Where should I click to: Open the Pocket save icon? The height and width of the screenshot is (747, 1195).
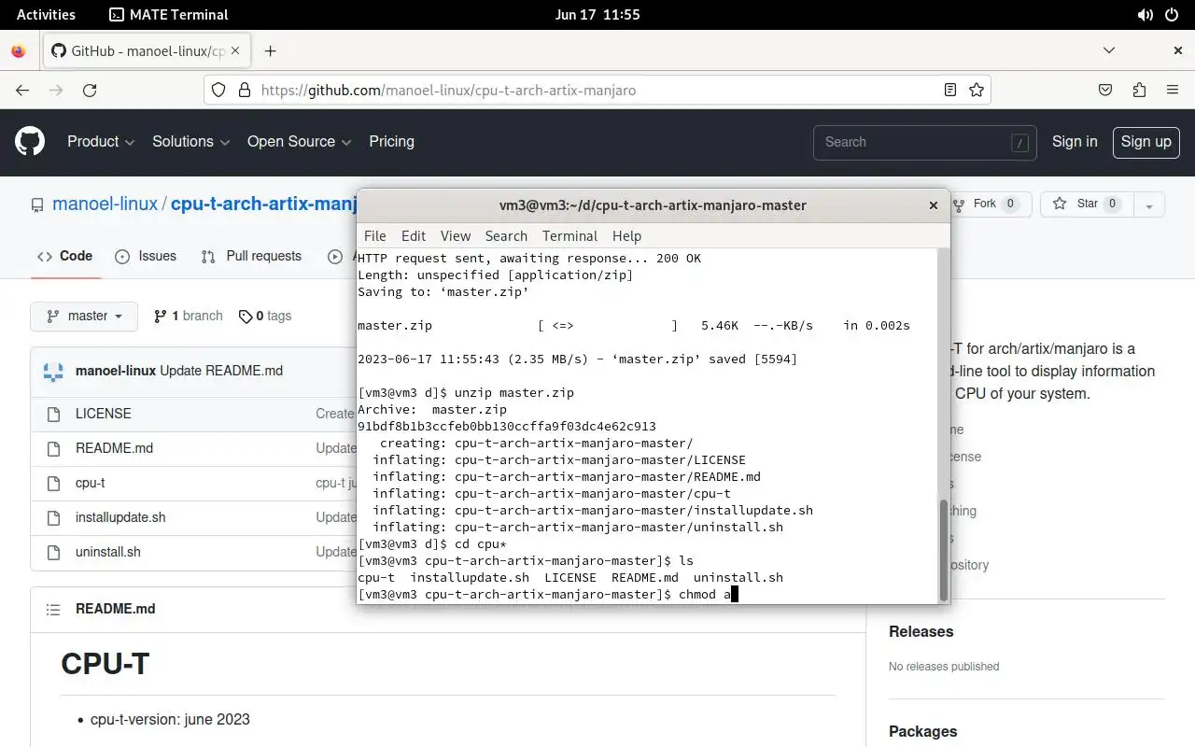click(1105, 91)
